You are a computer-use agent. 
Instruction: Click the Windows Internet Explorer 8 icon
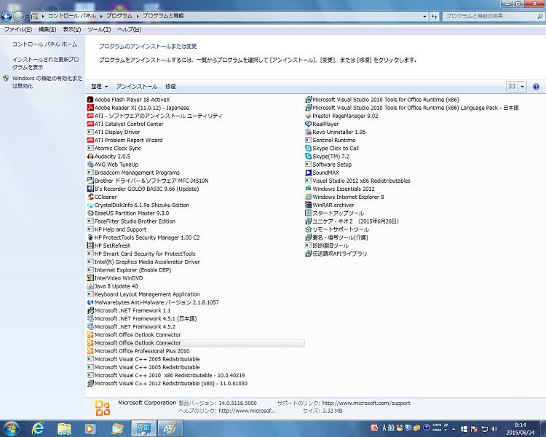click(308, 197)
